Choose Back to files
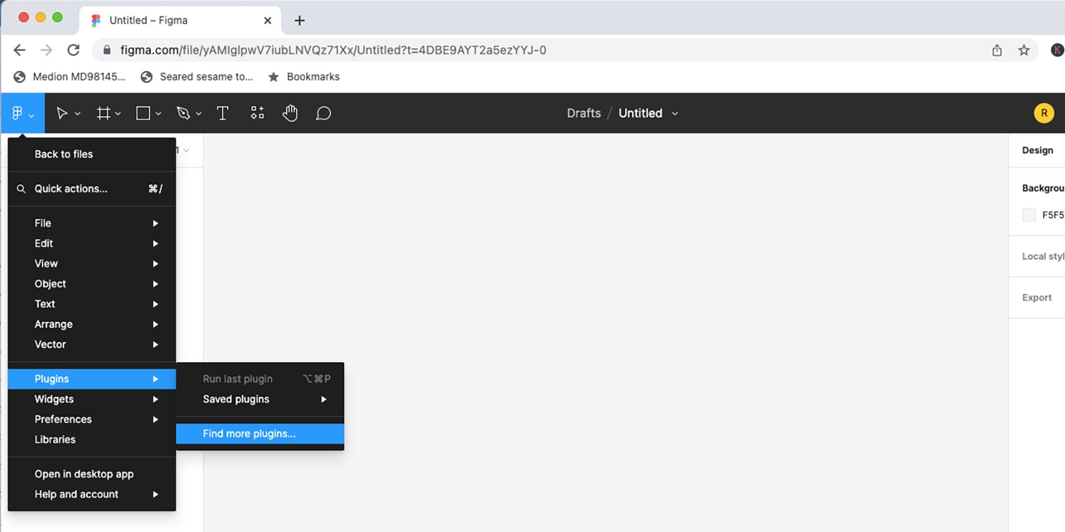1065x532 pixels. pos(92,155)
